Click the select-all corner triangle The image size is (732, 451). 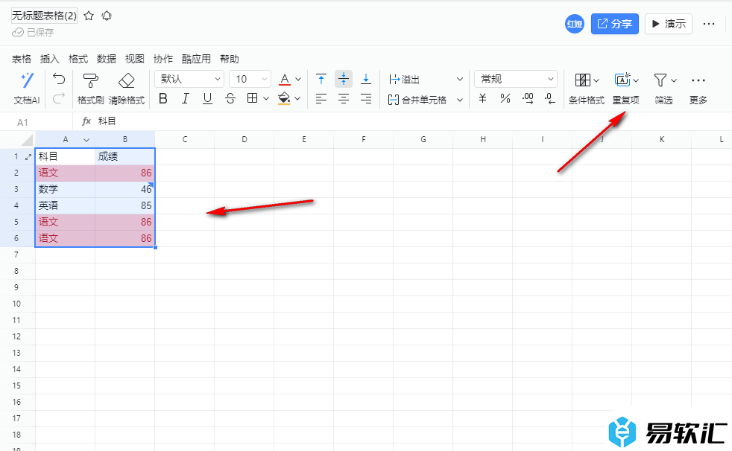(28, 140)
